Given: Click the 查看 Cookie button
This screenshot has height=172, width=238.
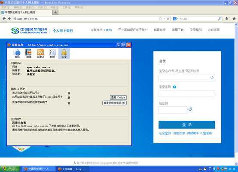Looking at the screenshot, I should (x=118, y=97).
